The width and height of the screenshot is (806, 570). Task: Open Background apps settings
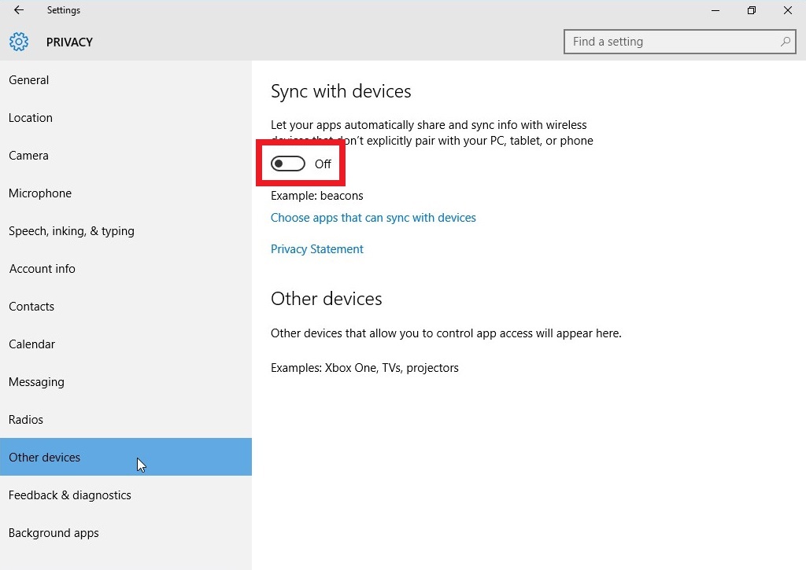tap(54, 533)
